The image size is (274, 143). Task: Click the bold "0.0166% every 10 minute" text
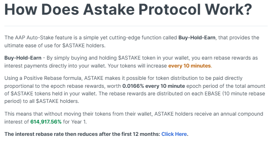coord(153,86)
